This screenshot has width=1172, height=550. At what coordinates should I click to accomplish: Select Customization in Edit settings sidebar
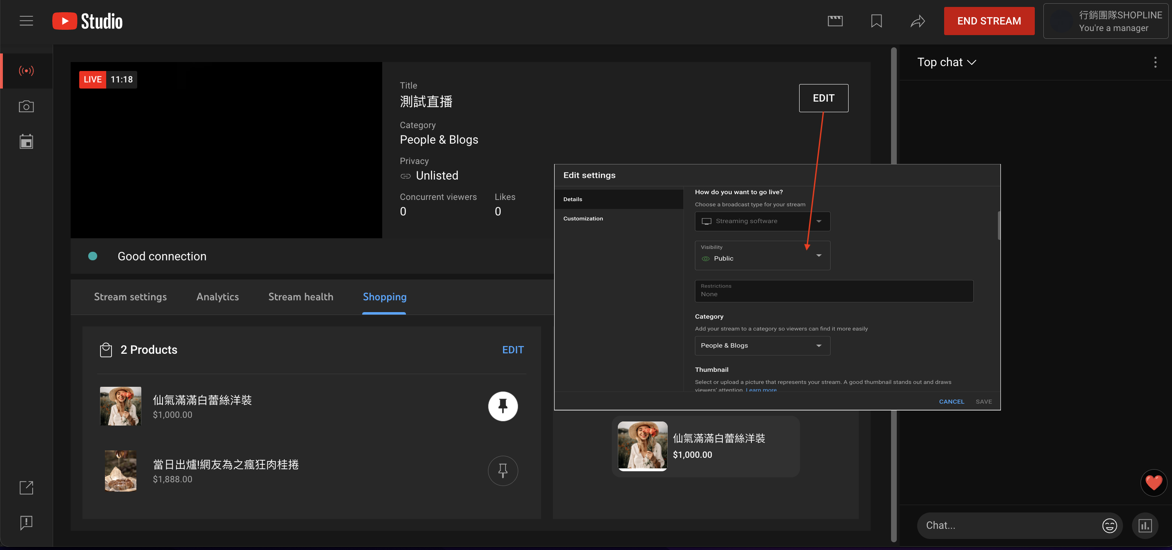pos(619,219)
